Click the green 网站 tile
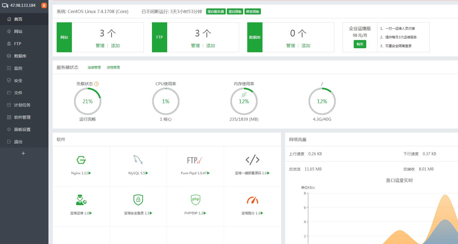The image size is (458, 244). click(x=64, y=37)
